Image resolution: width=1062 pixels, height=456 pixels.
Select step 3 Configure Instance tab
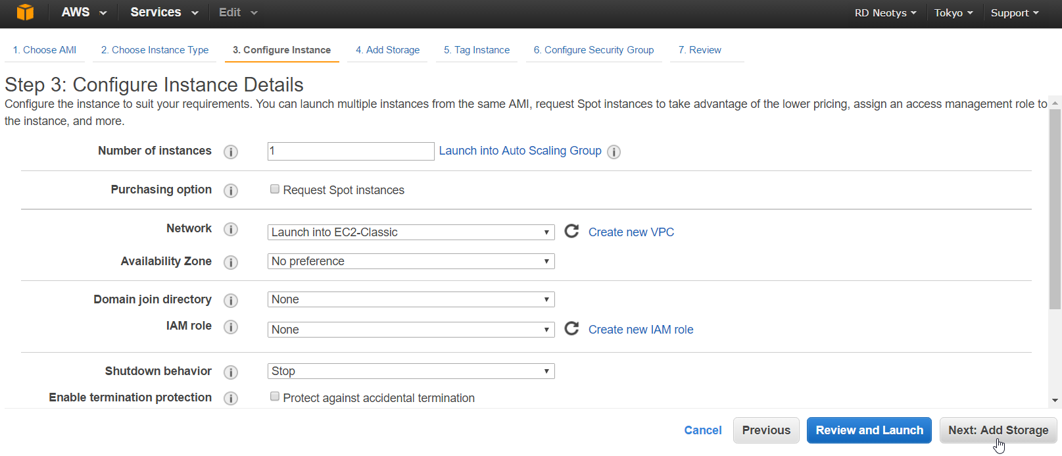[281, 50]
